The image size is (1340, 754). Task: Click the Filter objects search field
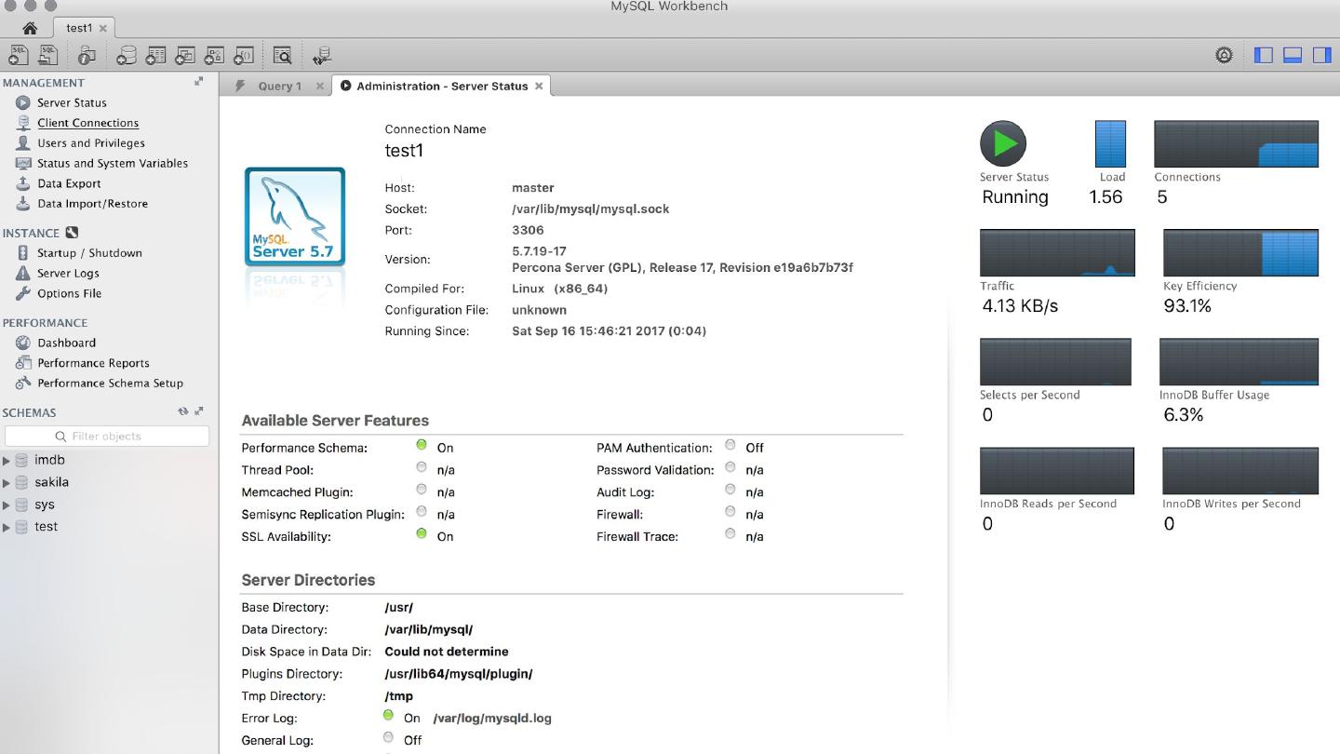pyautogui.click(x=107, y=436)
